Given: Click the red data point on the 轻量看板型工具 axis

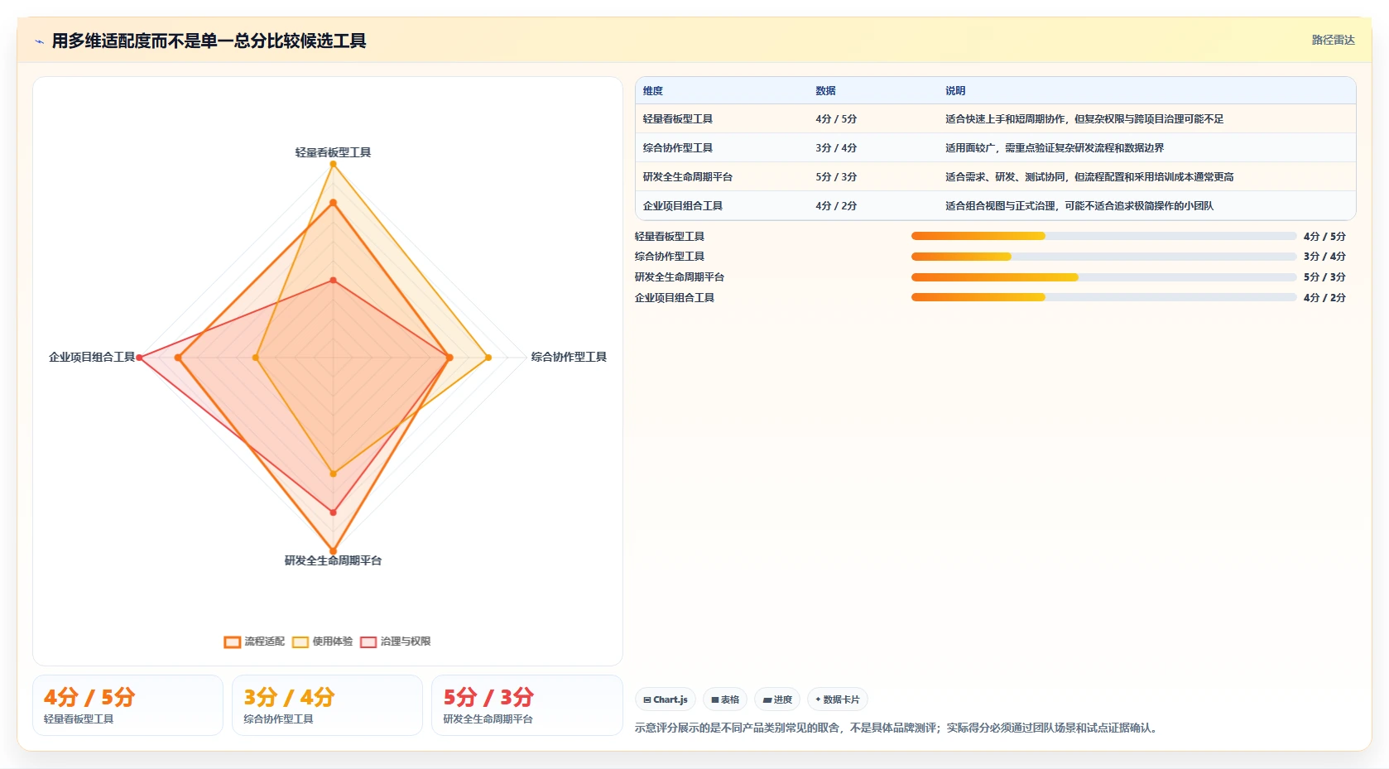Looking at the screenshot, I should pos(334,281).
